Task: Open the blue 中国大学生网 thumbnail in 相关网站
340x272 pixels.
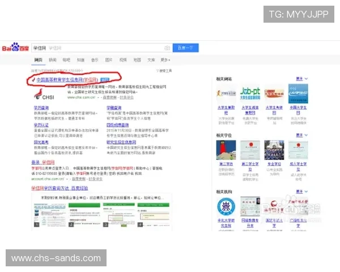Action: pyautogui.click(x=298, y=93)
